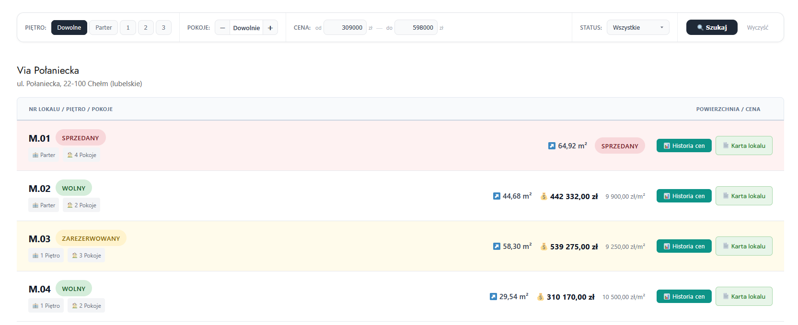Click the money bag icon next to 539 275,00 zł
Screen dimensions: 798x325
point(544,247)
